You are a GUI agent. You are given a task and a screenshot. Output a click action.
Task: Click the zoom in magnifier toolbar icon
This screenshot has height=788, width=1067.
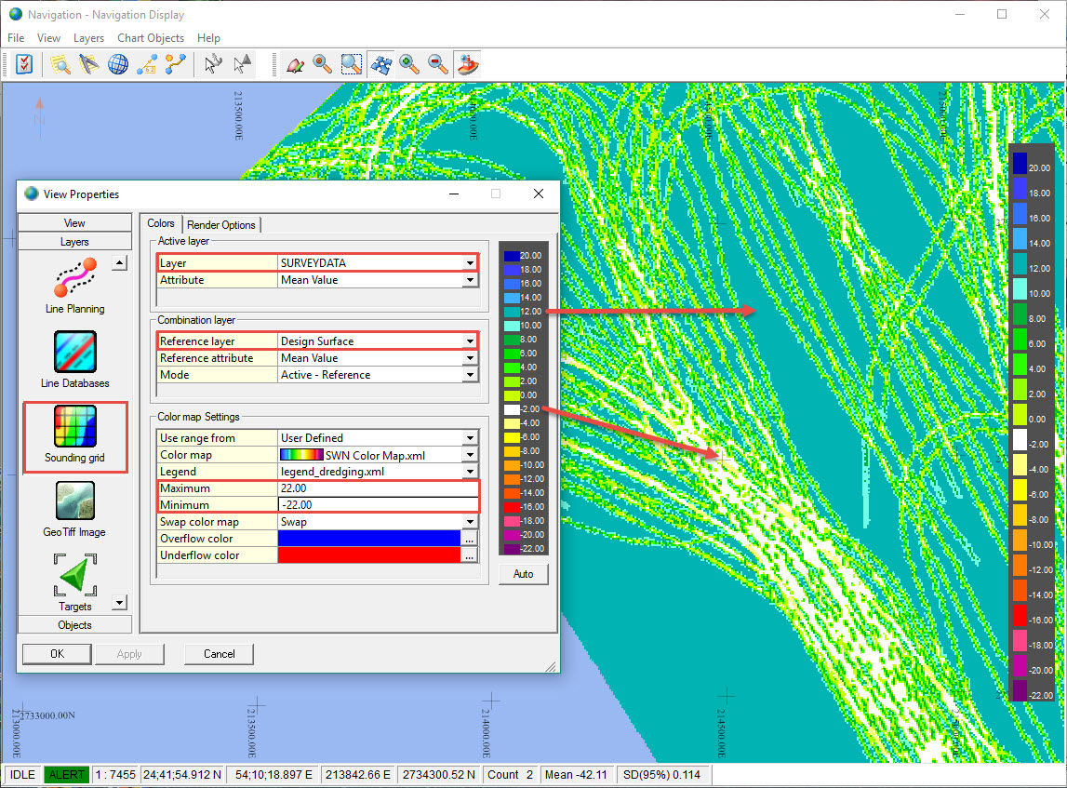click(409, 64)
